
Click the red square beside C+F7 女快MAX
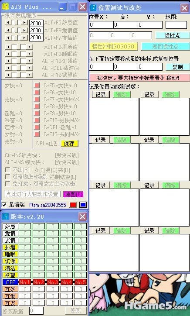[37, 100]
